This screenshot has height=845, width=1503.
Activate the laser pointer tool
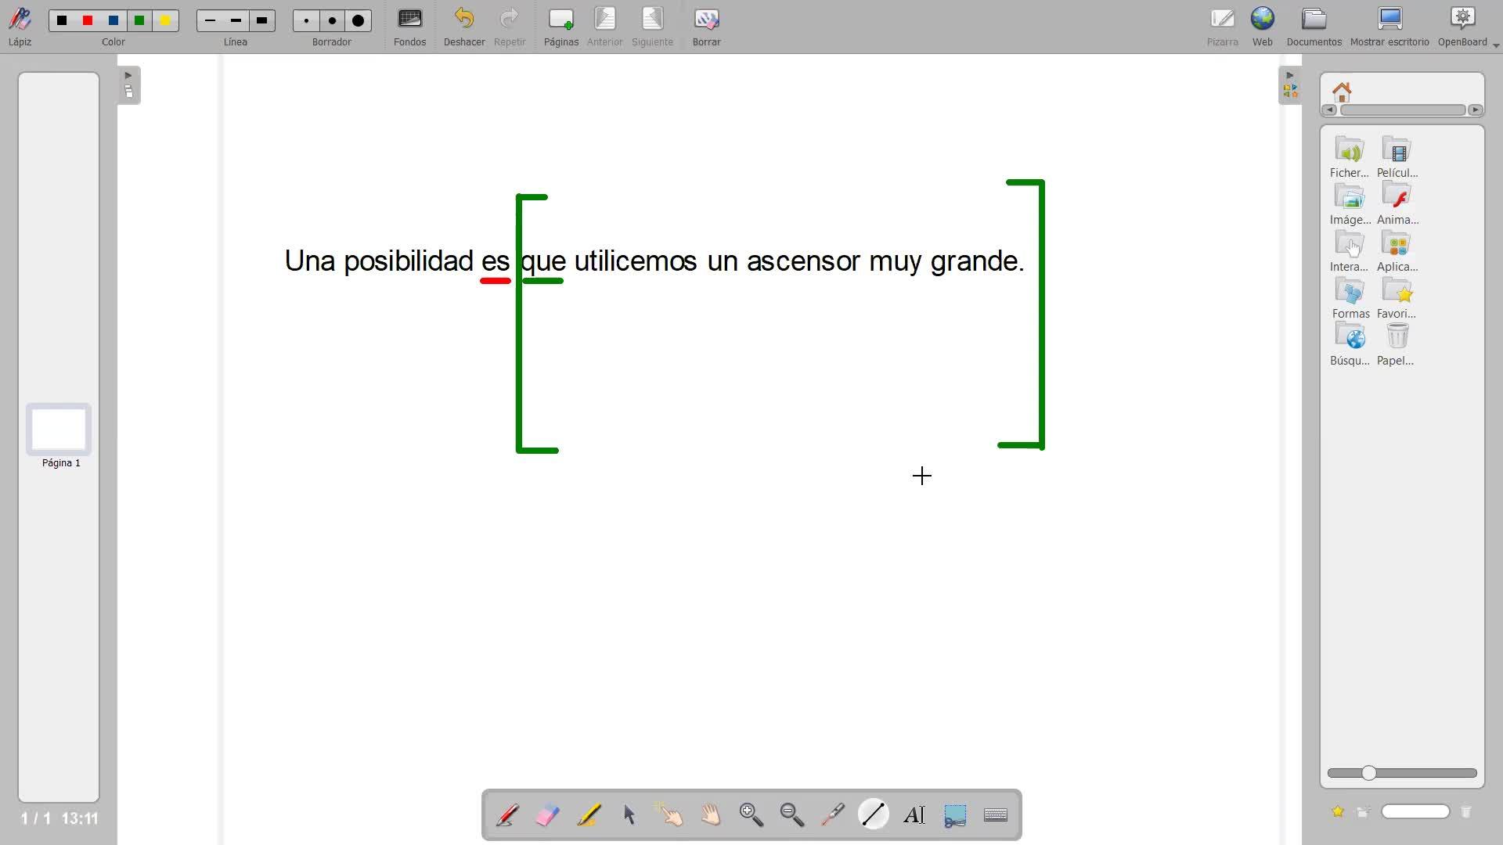point(833,815)
